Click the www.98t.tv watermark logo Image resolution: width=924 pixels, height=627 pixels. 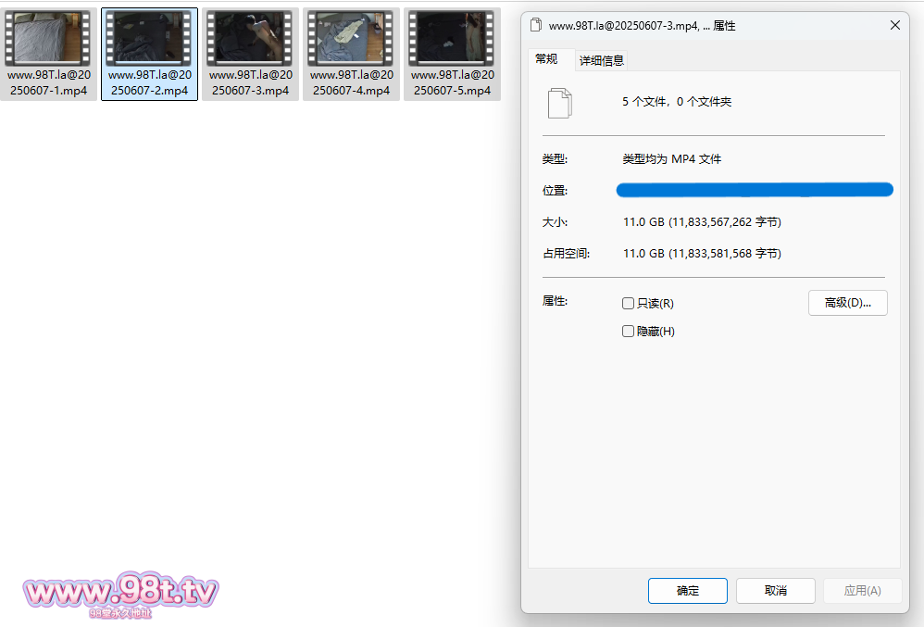click(120, 593)
